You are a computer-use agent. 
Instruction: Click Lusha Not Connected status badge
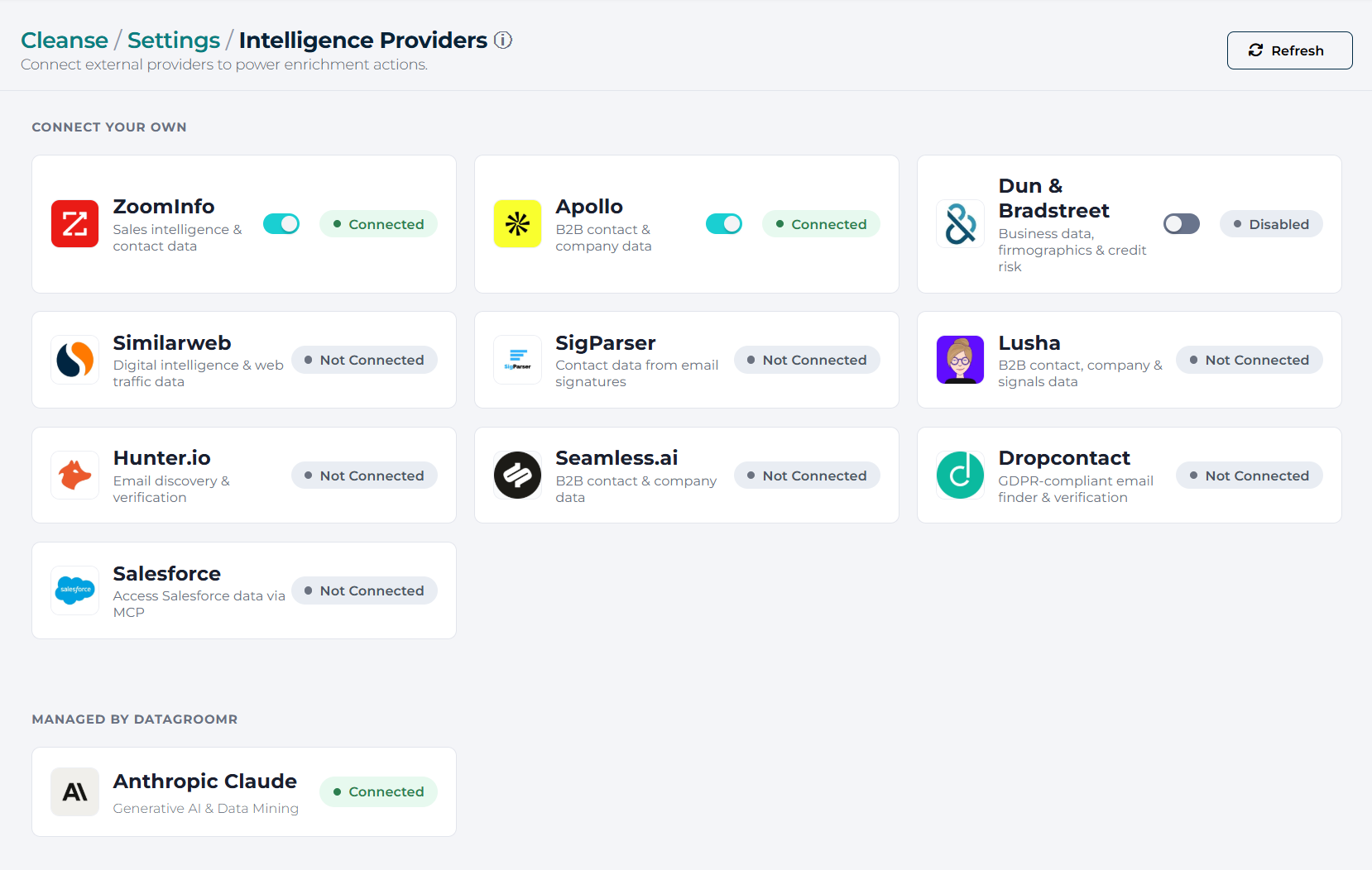click(1250, 360)
